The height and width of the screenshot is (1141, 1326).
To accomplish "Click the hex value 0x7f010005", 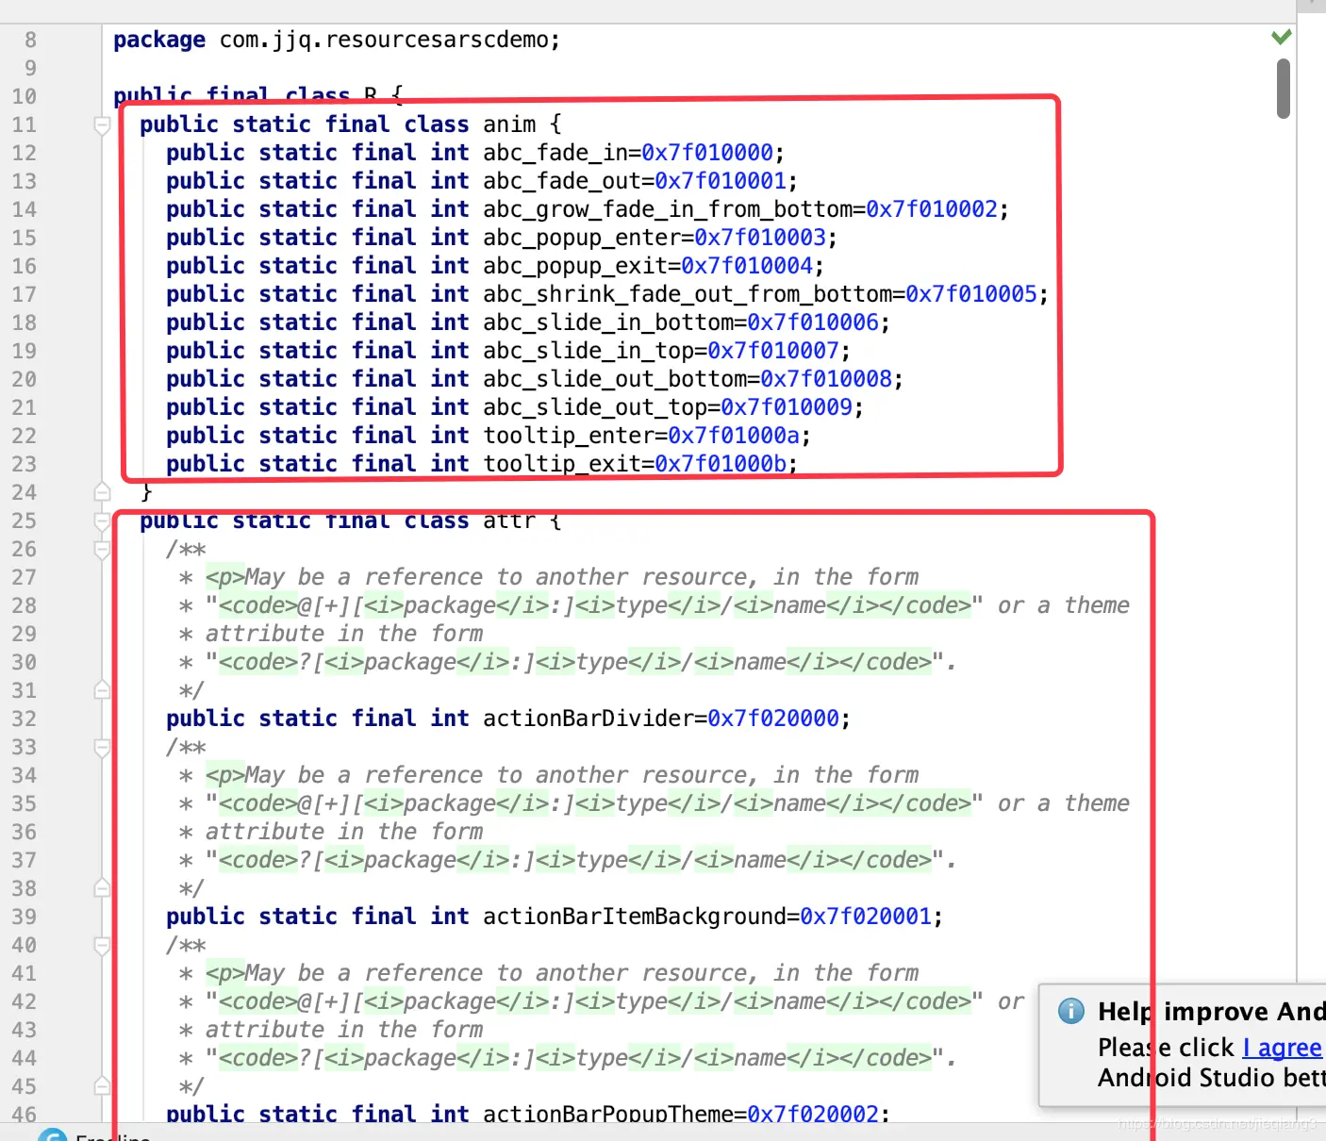I will 971,294.
